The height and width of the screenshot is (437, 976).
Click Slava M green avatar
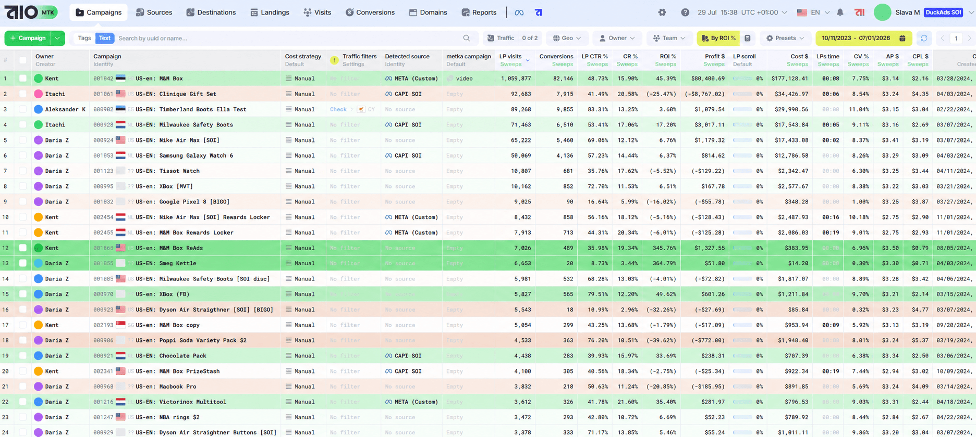[x=882, y=12]
